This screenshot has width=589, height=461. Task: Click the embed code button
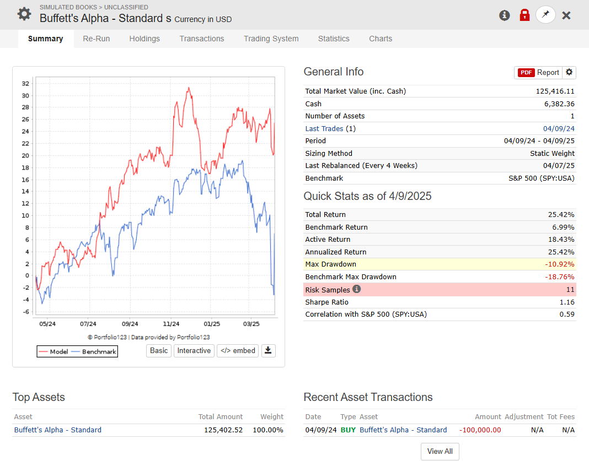pos(238,351)
